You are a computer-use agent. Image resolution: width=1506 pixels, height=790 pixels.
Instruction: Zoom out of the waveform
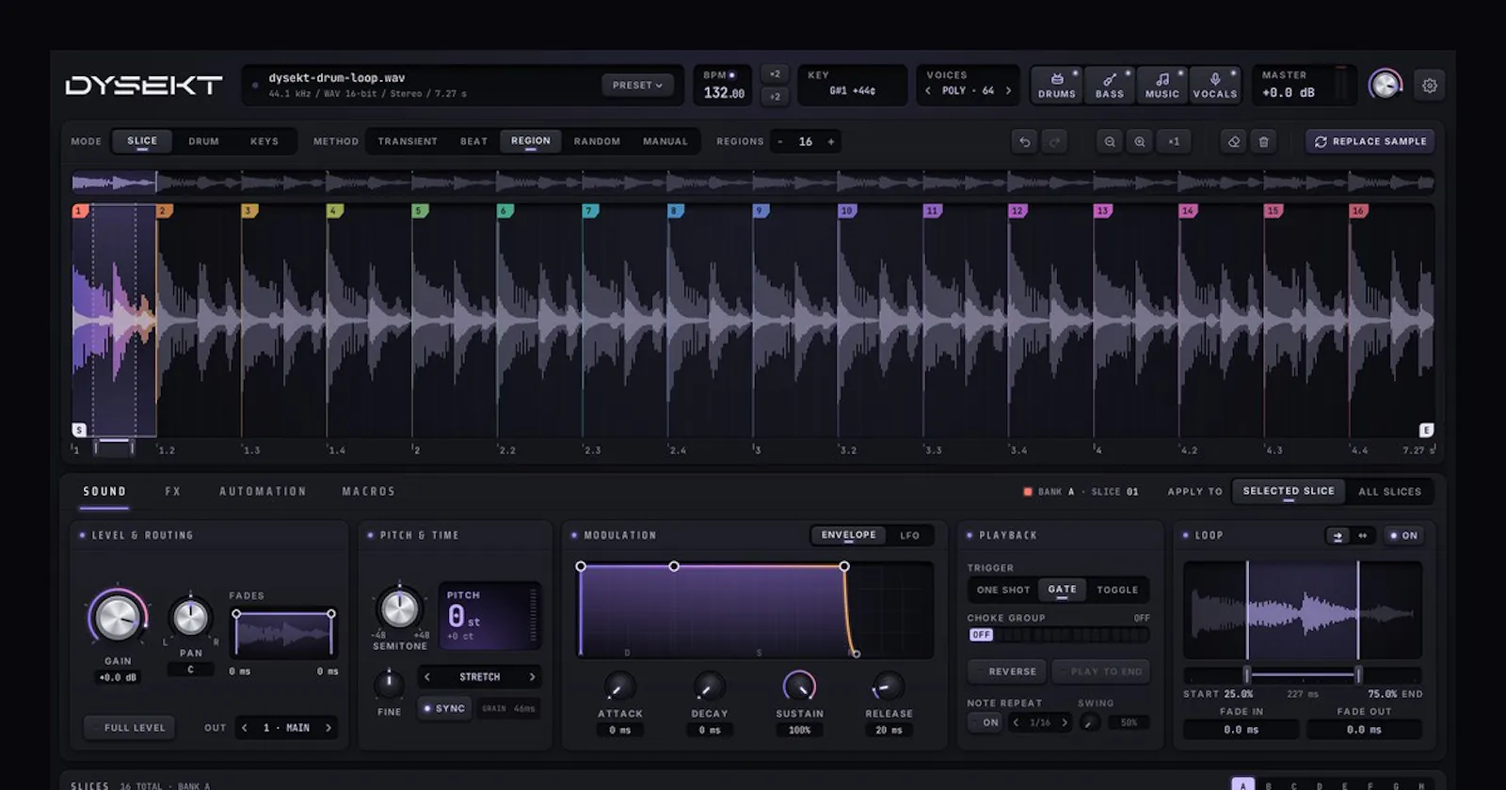tap(1110, 142)
